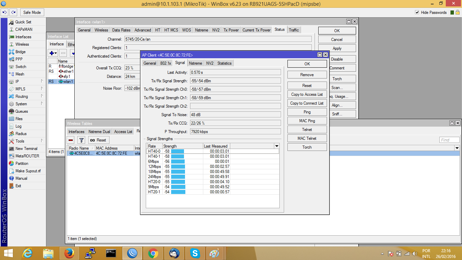Open the Wireless sidebar entry

[22, 44]
